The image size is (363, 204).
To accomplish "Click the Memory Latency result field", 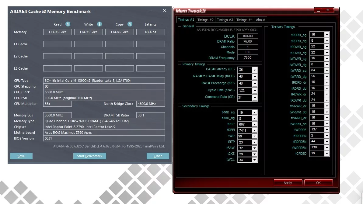I will point(151,32).
